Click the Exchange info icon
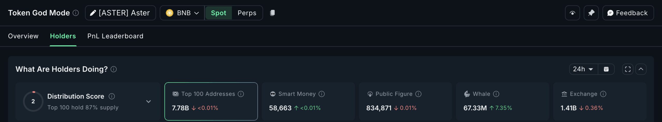 (x=603, y=94)
